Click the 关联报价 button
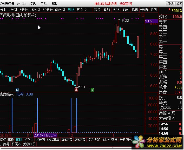The width and height of the screenshot is (184, 150). 29,144
